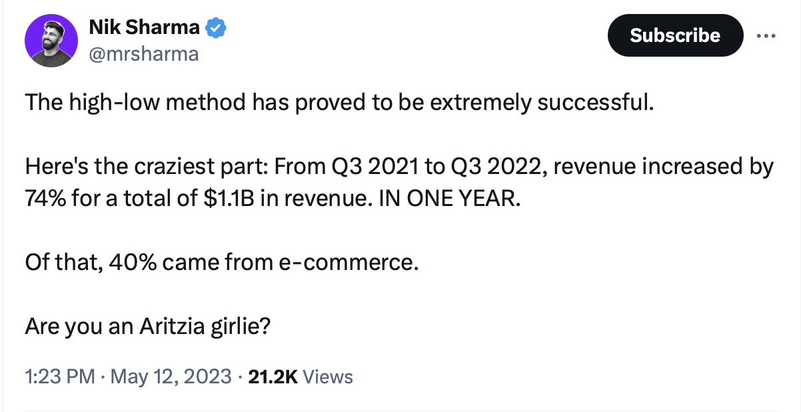Viewport: 801px width, 412px height.
Task: Select the May 12, 2023 date
Action: [x=171, y=377]
